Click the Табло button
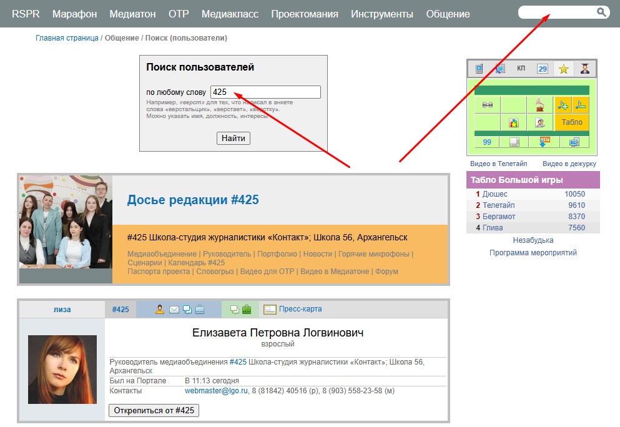Image resolution: width=620 pixels, height=427 pixels. coord(571,122)
